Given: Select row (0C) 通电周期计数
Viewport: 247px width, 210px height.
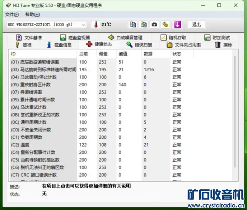Looking at the screenshot, I should [x=121, y=122].
